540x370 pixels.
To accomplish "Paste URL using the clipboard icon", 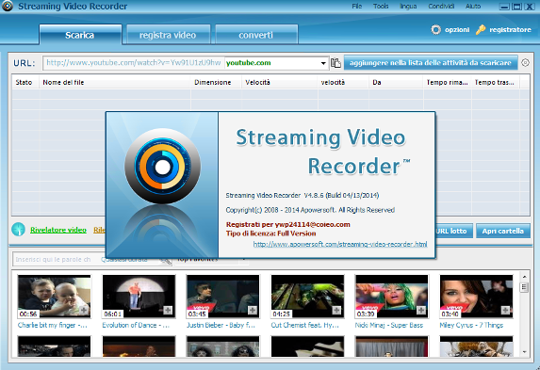I will pos(335,63).
